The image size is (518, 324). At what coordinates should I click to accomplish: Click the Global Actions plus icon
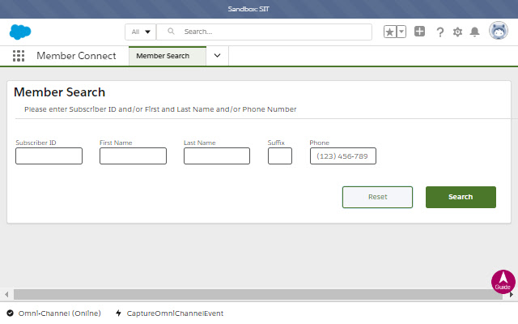point(419,32)
